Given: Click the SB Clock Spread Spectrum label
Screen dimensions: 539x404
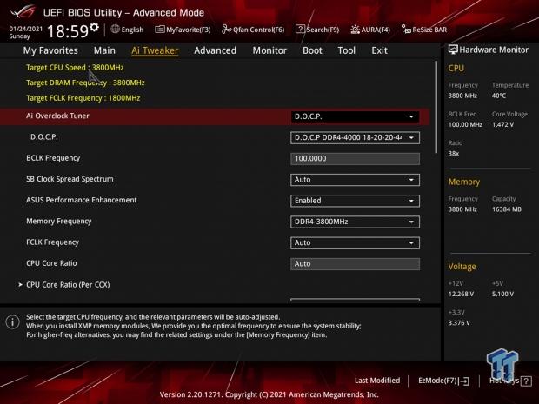Looking at the screenshot, I should [x=70, y=179].
